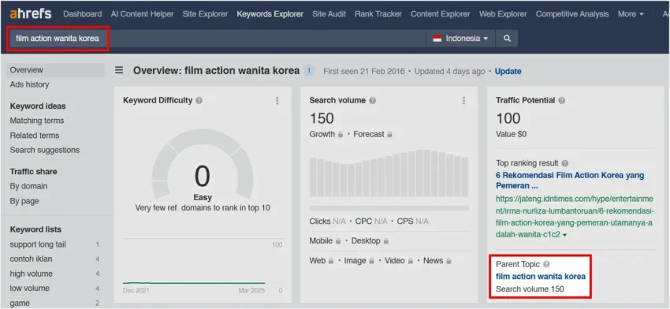Click the info badge after keyword title
This screenshot has height=309, width=670.
[x=309, y=70]
